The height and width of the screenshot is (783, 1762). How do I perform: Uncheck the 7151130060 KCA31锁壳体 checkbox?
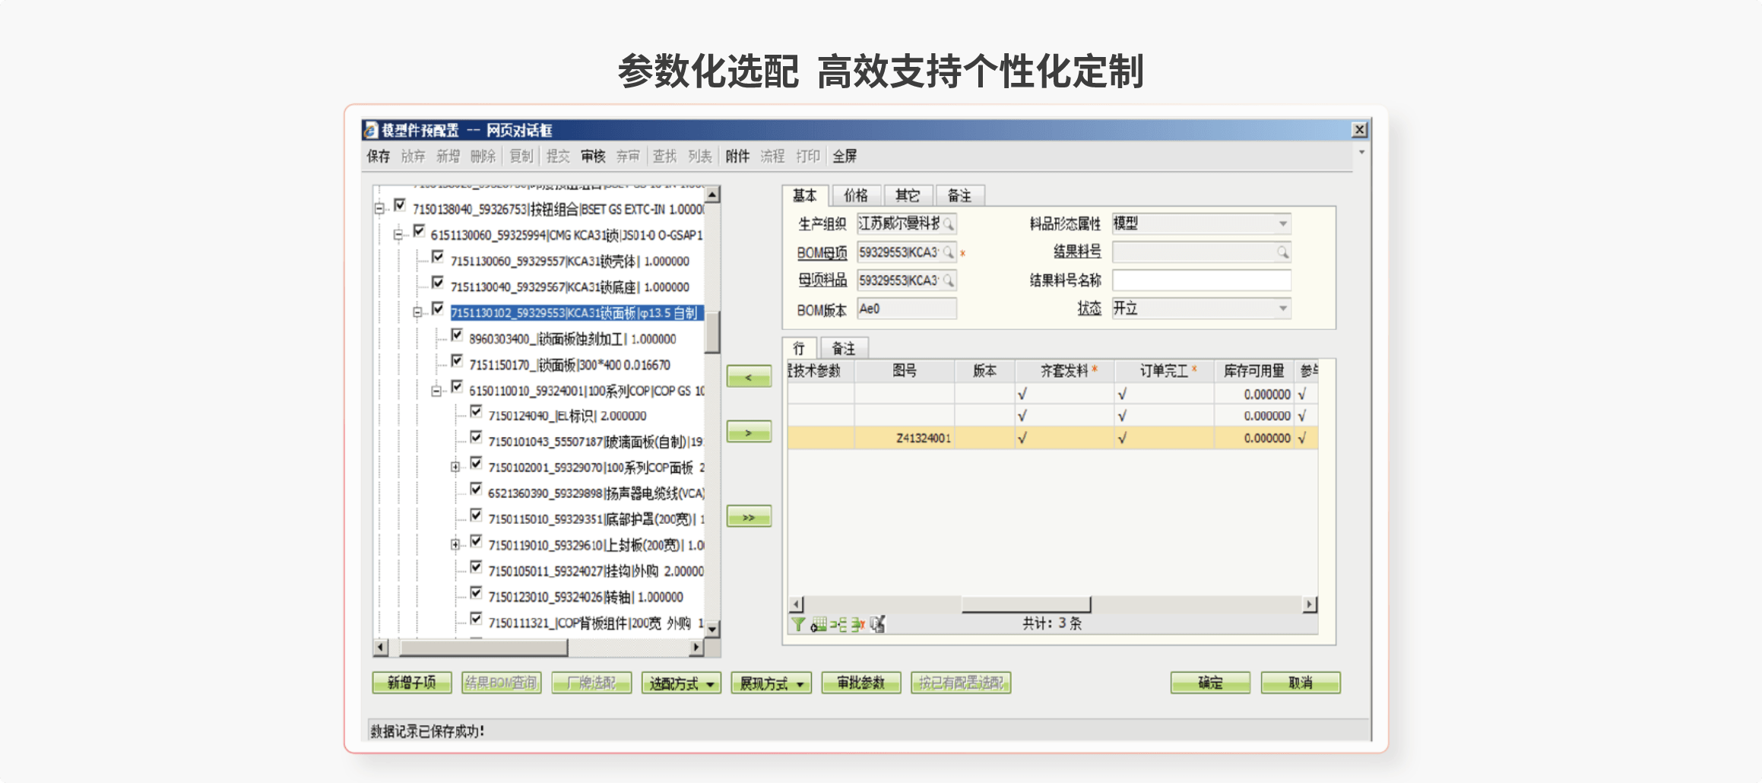tap(438, 257)
